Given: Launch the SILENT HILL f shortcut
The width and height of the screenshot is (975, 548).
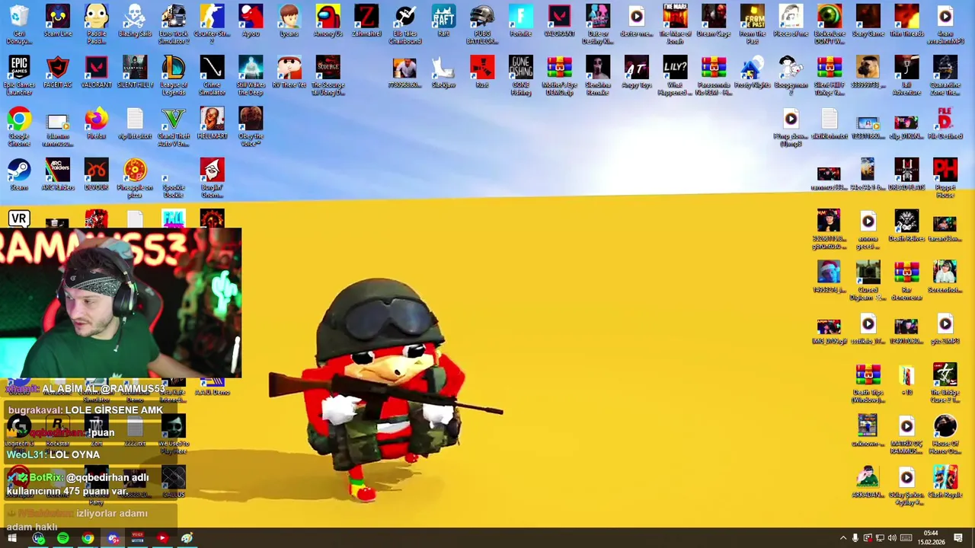Looking at the screenshot, I should click(135, 72).
